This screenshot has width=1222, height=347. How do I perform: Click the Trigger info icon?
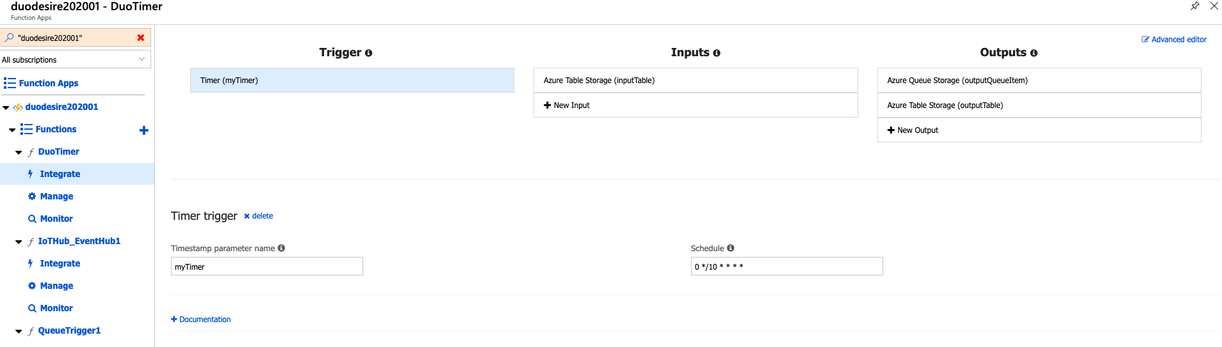click(369, 53)
